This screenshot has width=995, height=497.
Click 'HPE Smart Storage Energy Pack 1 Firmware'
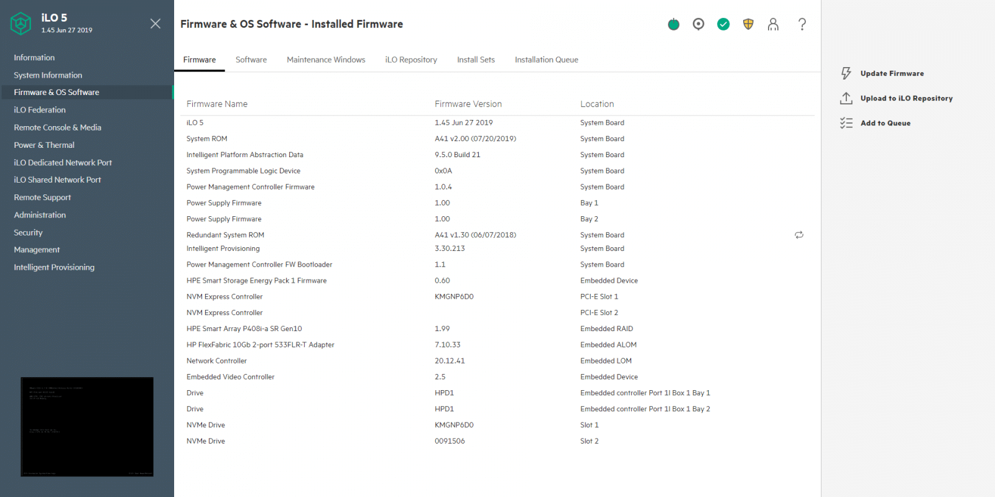(256, 281)
